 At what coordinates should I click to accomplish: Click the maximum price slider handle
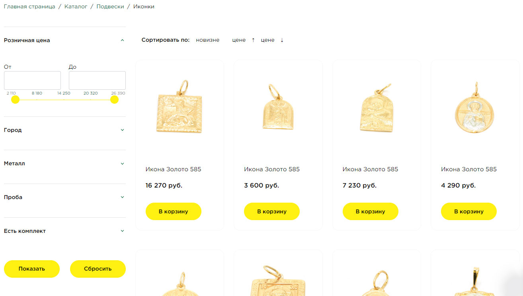click(114, 99)
